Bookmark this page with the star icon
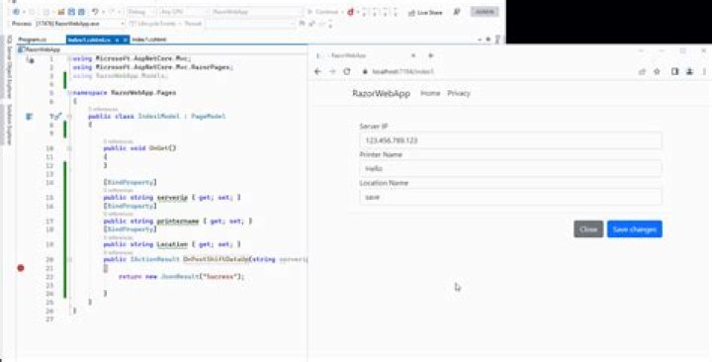The image size is (712, 362). pos(657,72)
